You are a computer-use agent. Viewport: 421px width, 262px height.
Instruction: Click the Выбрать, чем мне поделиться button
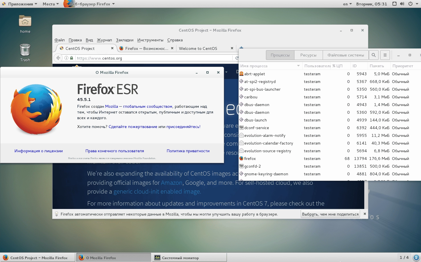(x=330, y=214)
